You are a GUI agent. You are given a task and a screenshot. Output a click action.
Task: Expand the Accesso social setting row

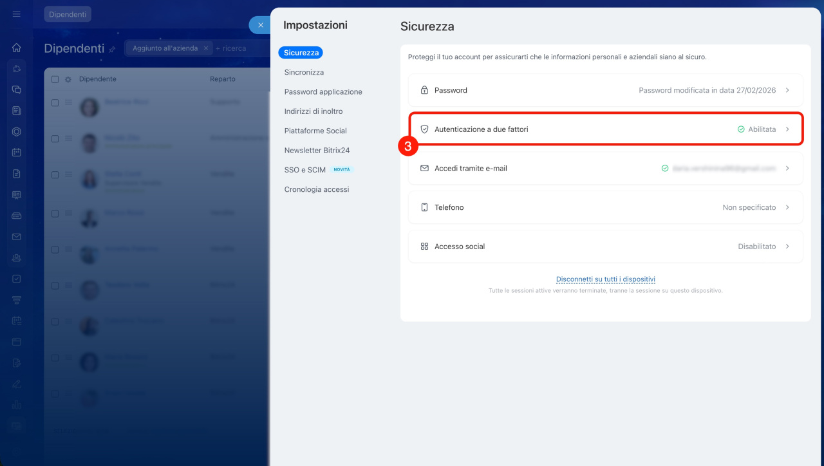tap(605, 247)
